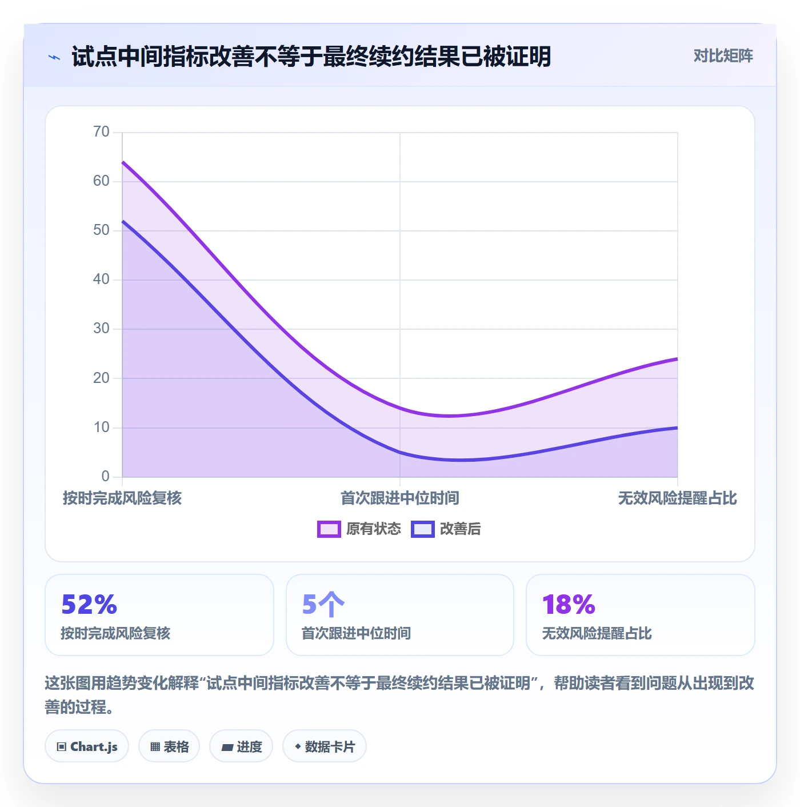Click the 52% value in the first card

(89, 605)
